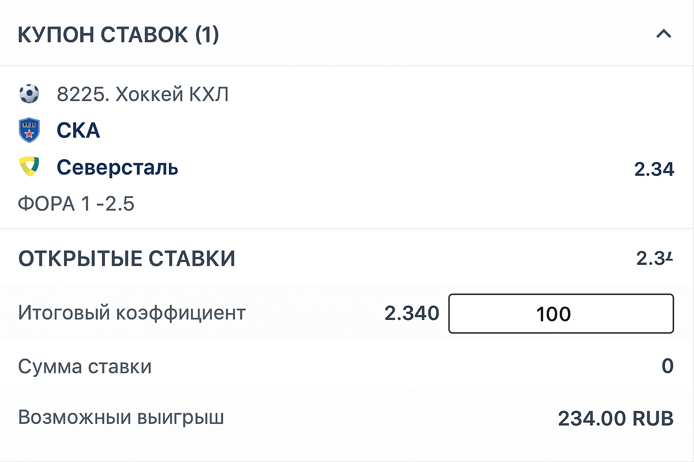Click the 234.00 RUB potential winnings amount

tap(615, 418)
